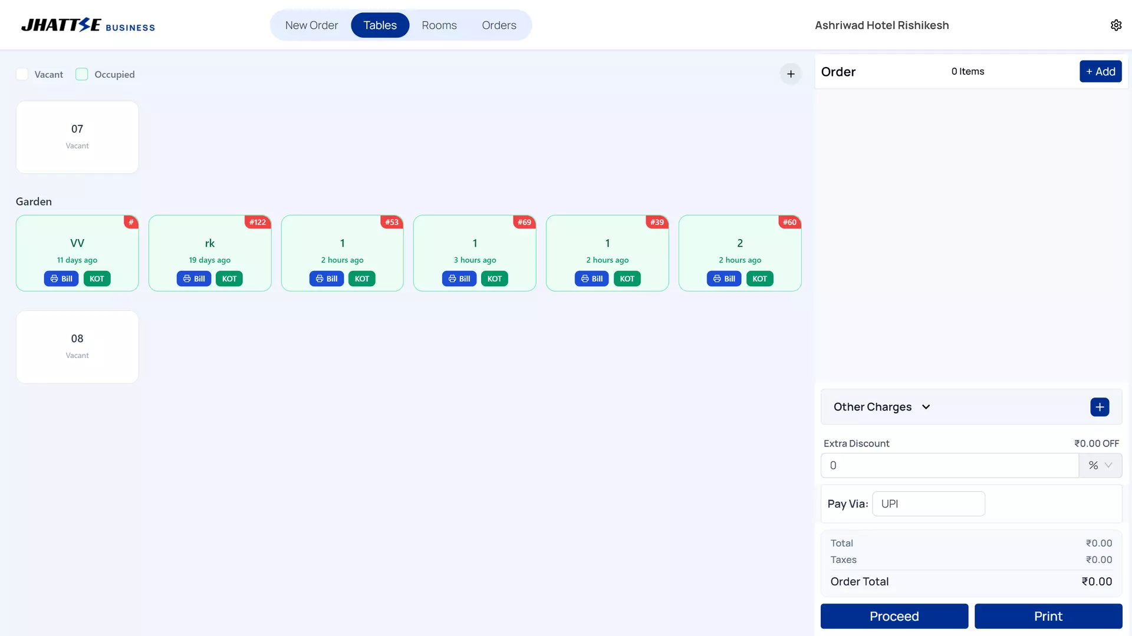The height and width of the screenshot is (636, 1132).
Task: Open the settings gear icon
Action: [x=1115, y=25]
